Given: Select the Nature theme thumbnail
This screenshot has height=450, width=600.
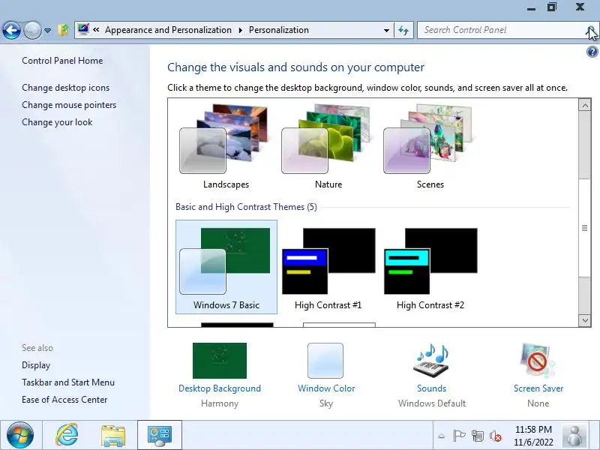Looking at the screenshot, I should [x=328, y=146].
